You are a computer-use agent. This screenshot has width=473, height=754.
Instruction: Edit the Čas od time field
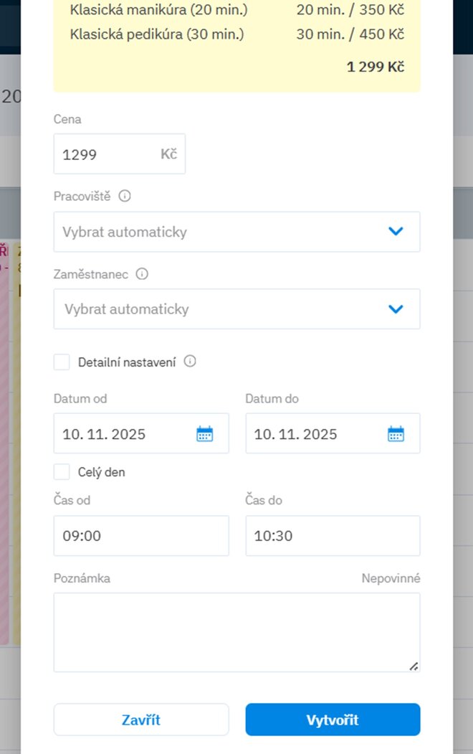pos(141,536)
